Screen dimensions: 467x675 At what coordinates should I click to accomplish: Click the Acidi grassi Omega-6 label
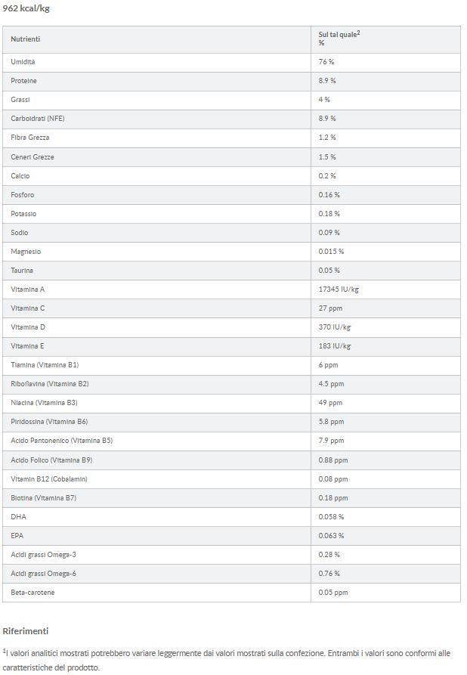[x=43, y=573]
